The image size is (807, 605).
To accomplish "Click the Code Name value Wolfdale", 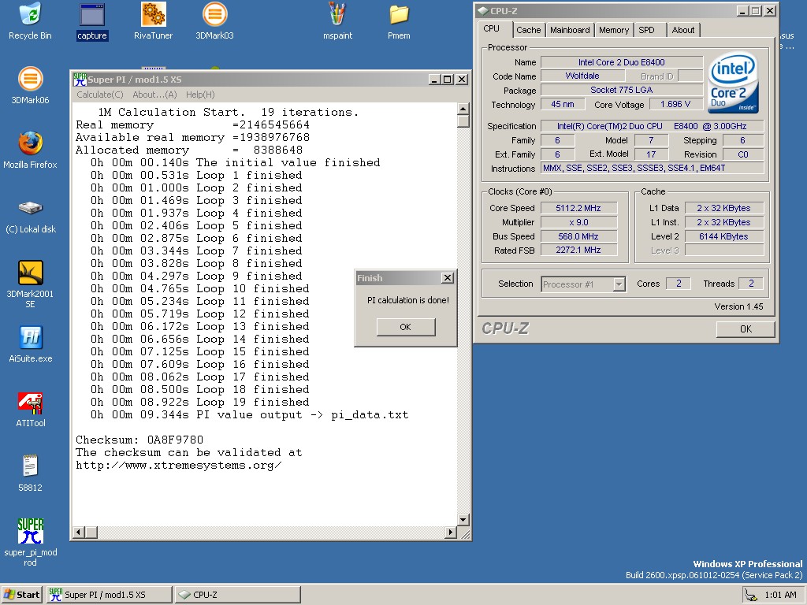I will tap(582, 76).
